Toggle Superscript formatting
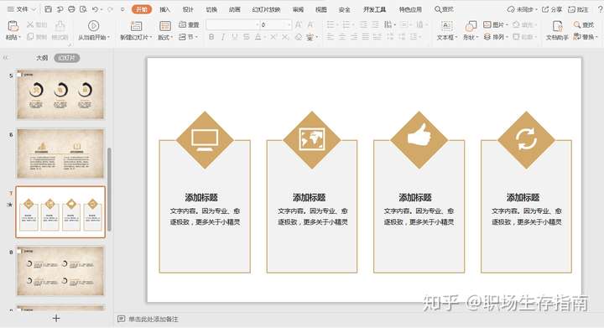The image size is (604, 328). [273, 37]
